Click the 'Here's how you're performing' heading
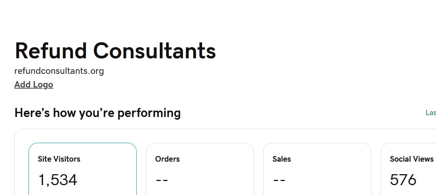 [x=98, y=113]
